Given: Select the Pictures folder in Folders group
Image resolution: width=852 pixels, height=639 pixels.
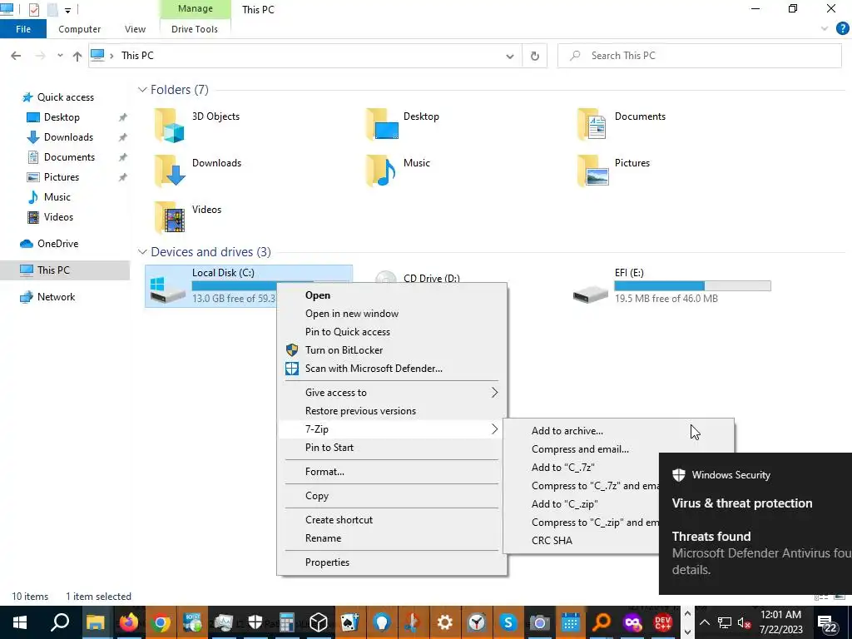Looking at the screenshot, I should [x=614, y=171].
